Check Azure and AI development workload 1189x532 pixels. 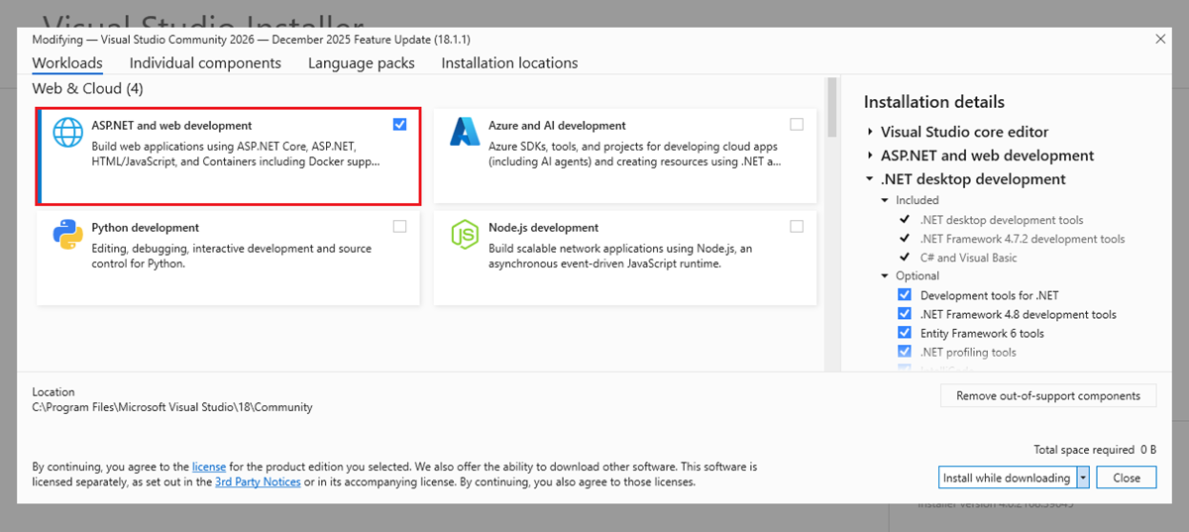797,125
